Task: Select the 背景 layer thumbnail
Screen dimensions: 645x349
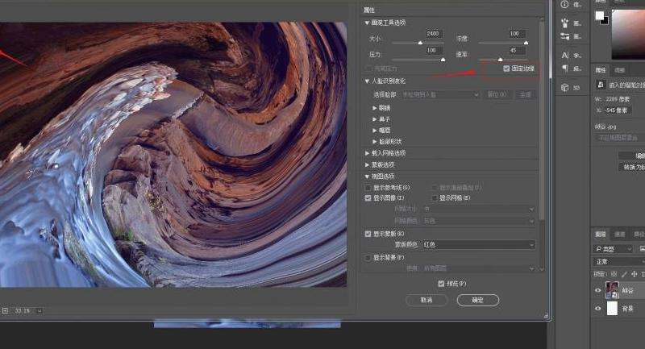Action: coord(612,309)
